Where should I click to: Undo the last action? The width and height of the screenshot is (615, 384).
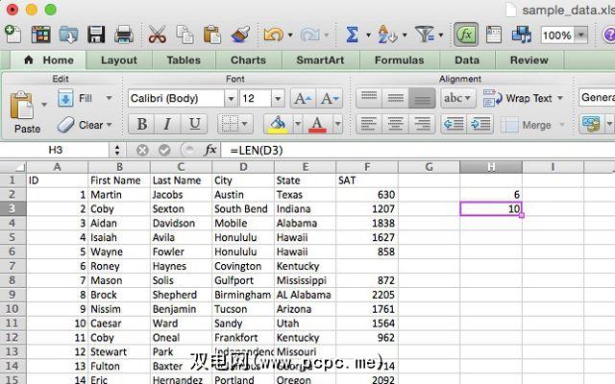point(273,35)
